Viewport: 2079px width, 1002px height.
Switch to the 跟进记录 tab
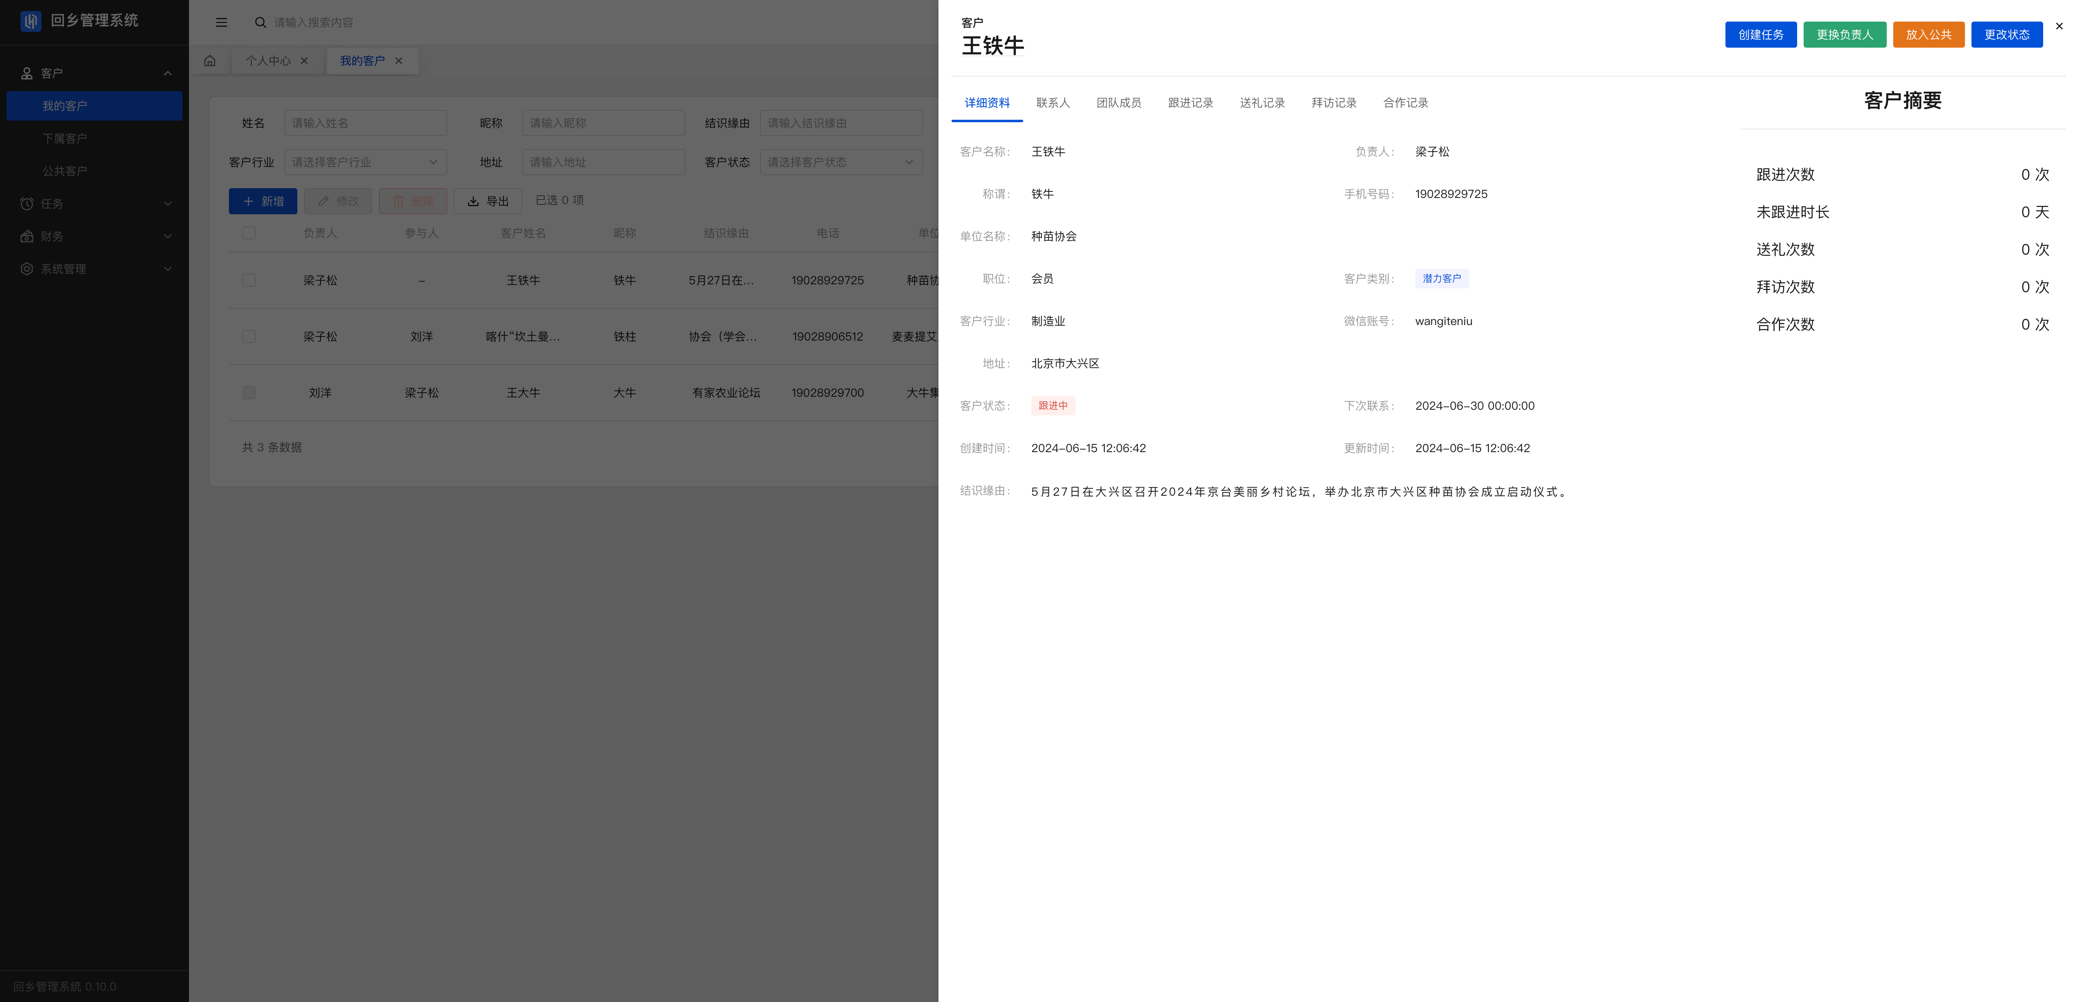click(x=1190, y=103)
